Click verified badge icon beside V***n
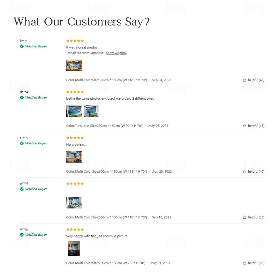 (x=22, y=235)
